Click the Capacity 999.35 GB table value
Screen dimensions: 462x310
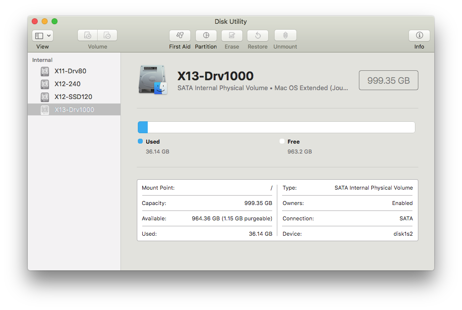pos(258,203)
